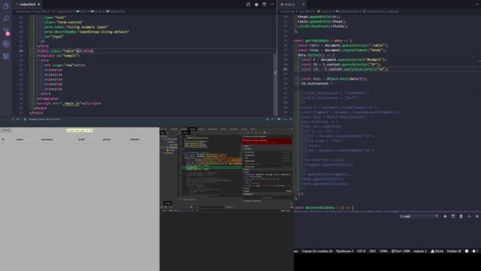Click line number 24 in index.html gutter
The image size is (481, 271).
tap(20, 50)
